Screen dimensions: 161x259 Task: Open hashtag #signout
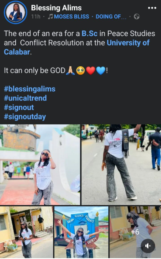tap(19, 107)
